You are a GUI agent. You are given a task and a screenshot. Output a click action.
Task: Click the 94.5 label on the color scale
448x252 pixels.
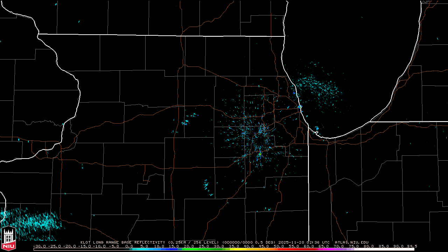click(x=412, y=246)
